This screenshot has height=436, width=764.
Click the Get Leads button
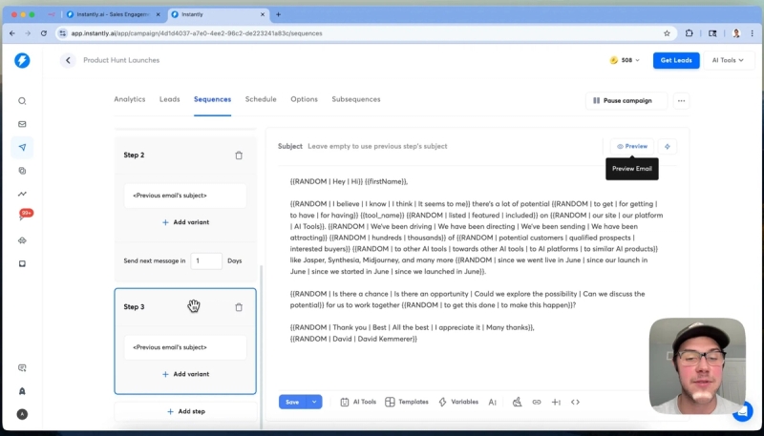[x=676, y=60]
